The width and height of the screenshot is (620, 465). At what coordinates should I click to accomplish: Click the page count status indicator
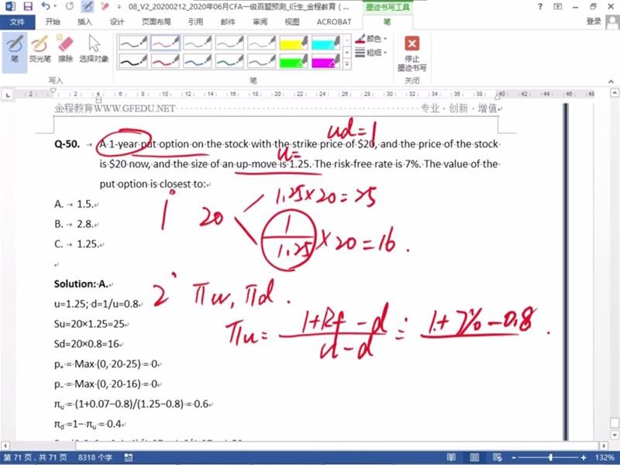pos(35,457)
